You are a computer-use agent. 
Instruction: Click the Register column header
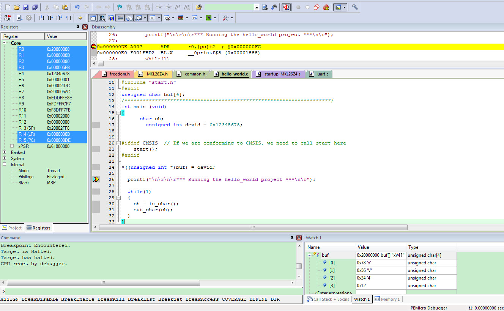(23, 36)
